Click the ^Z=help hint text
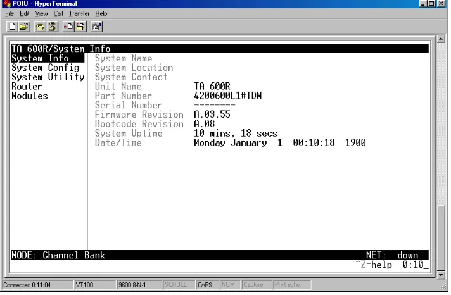This screenshot has height=295, width=451. 374,265
